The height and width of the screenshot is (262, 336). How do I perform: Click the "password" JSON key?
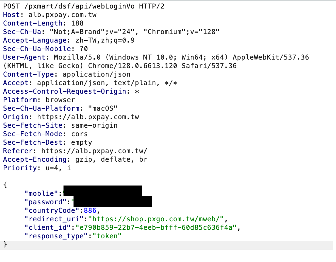point(46,202)
